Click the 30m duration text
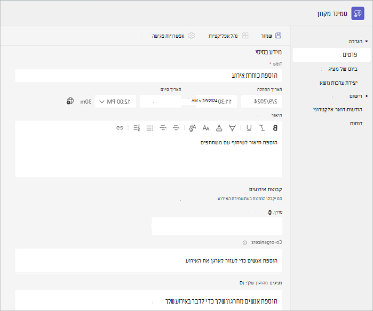This screenshot has width=373, height=311. 86,102
